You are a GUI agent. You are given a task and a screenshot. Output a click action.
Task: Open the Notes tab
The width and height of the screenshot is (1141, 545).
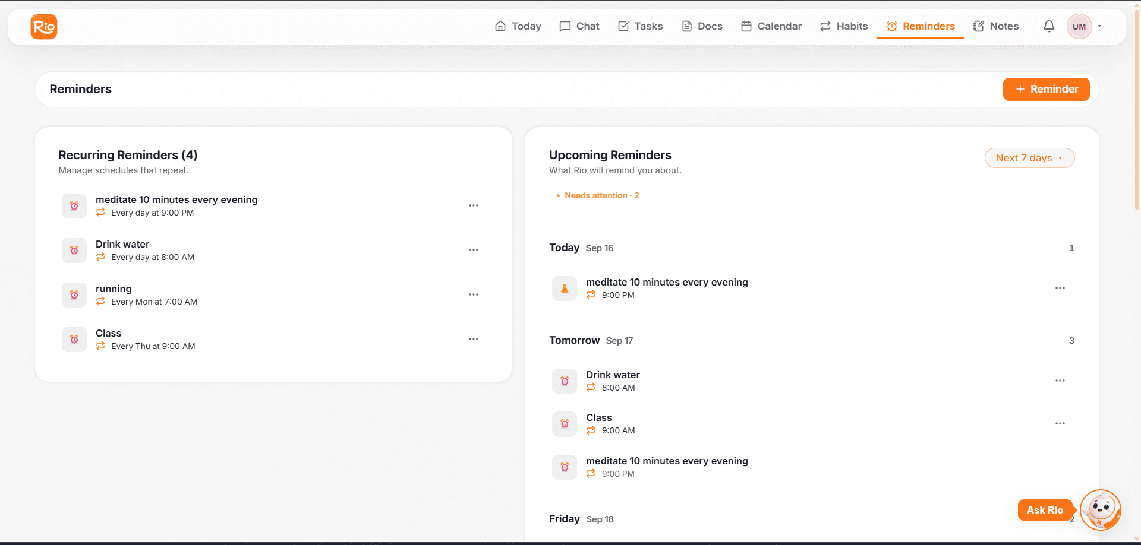(x=996, y=26)
